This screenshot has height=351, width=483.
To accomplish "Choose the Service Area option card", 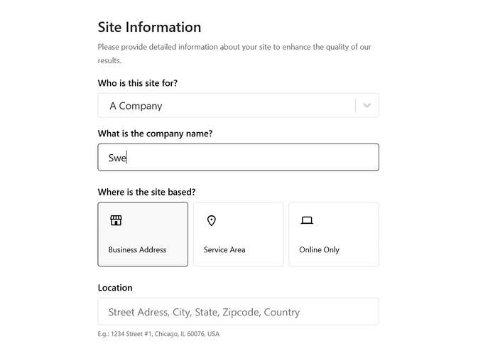I will (x=239, y=234).
